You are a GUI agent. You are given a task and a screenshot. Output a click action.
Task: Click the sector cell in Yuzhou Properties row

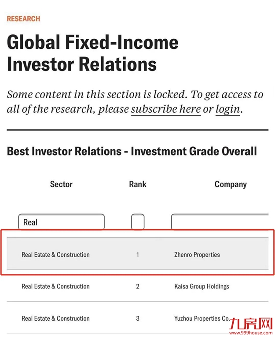point(55,318)
